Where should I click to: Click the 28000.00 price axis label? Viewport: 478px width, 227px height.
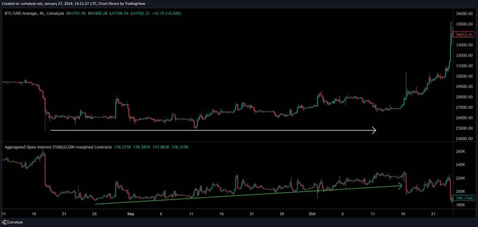(x=465, y=97)
